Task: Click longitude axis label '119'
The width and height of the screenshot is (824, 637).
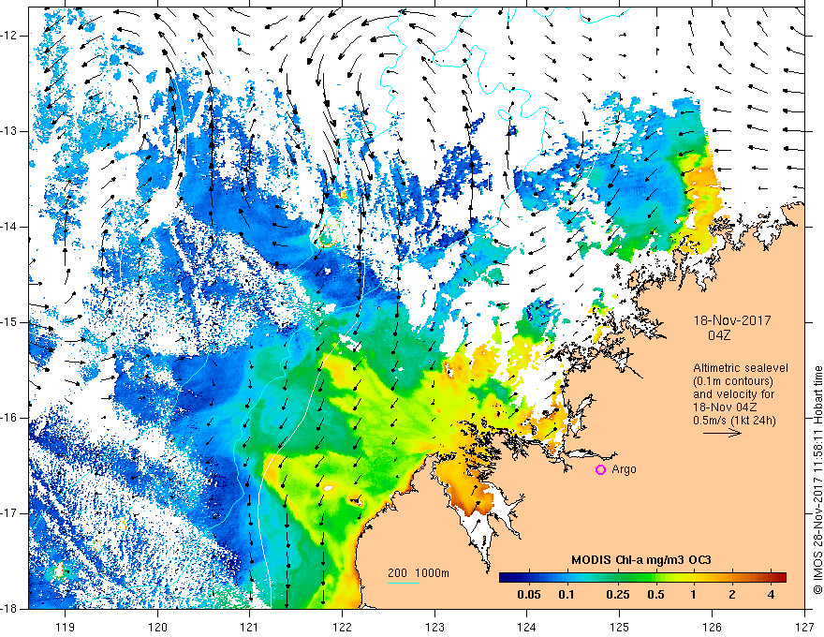Action: [65, 627]
